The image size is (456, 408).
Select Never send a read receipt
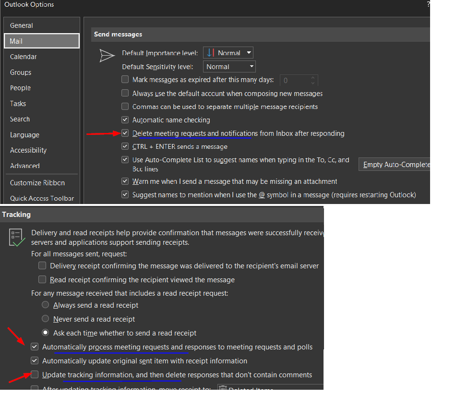[46, 319]
